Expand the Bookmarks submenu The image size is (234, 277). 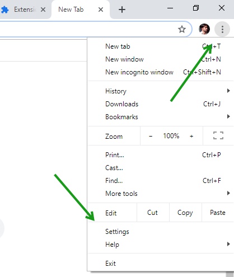point(161,117)
